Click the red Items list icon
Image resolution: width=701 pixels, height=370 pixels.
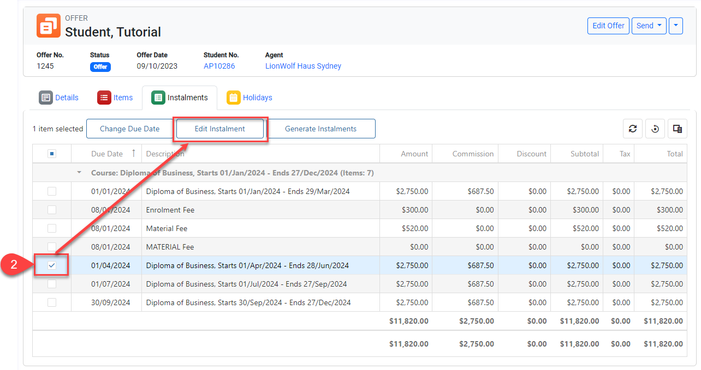[x=104, y=98]
